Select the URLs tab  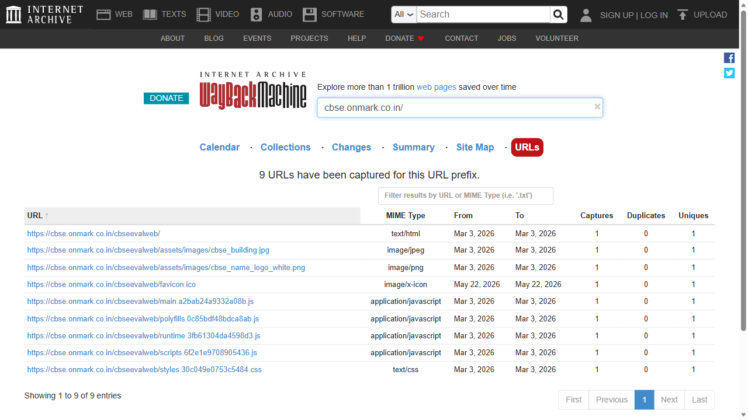[x=527, y=148]
